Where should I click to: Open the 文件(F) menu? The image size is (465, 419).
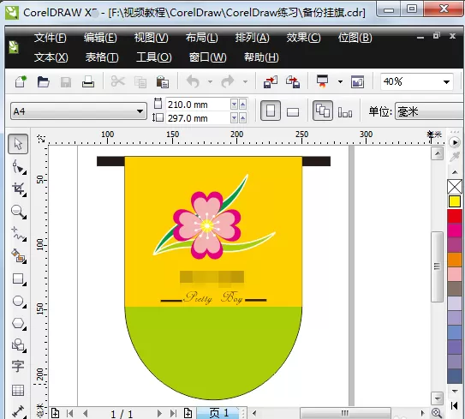pos(51,38)
